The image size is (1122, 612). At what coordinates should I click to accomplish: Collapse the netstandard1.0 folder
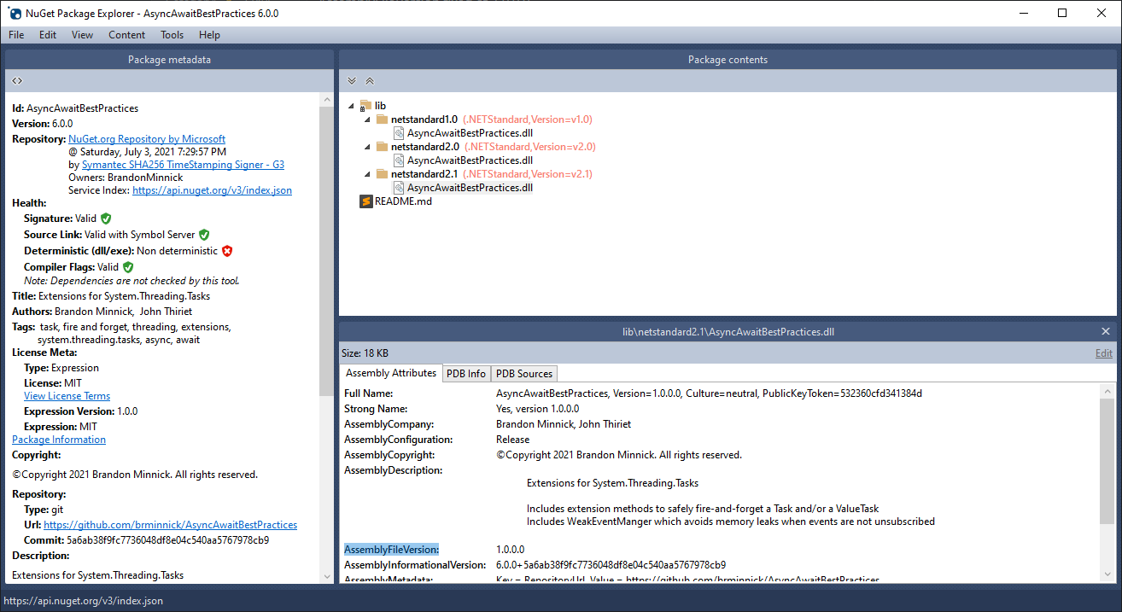click(x=368, y=119)
